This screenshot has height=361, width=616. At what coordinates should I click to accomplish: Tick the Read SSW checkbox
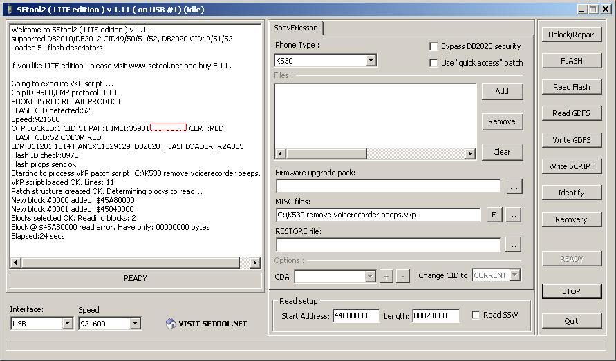pos(476,315)
